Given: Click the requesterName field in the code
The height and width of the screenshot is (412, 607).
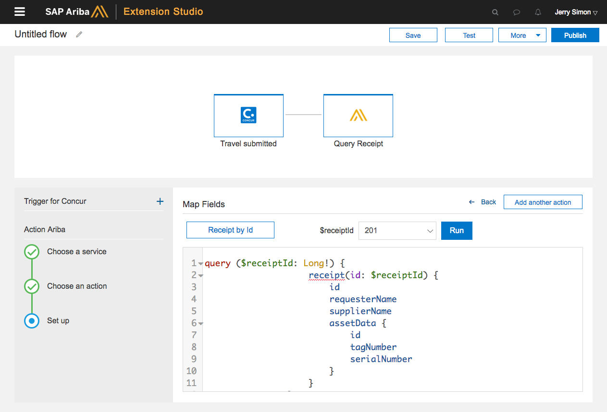Looking at the screenshot, I should [x=363, y=299].
